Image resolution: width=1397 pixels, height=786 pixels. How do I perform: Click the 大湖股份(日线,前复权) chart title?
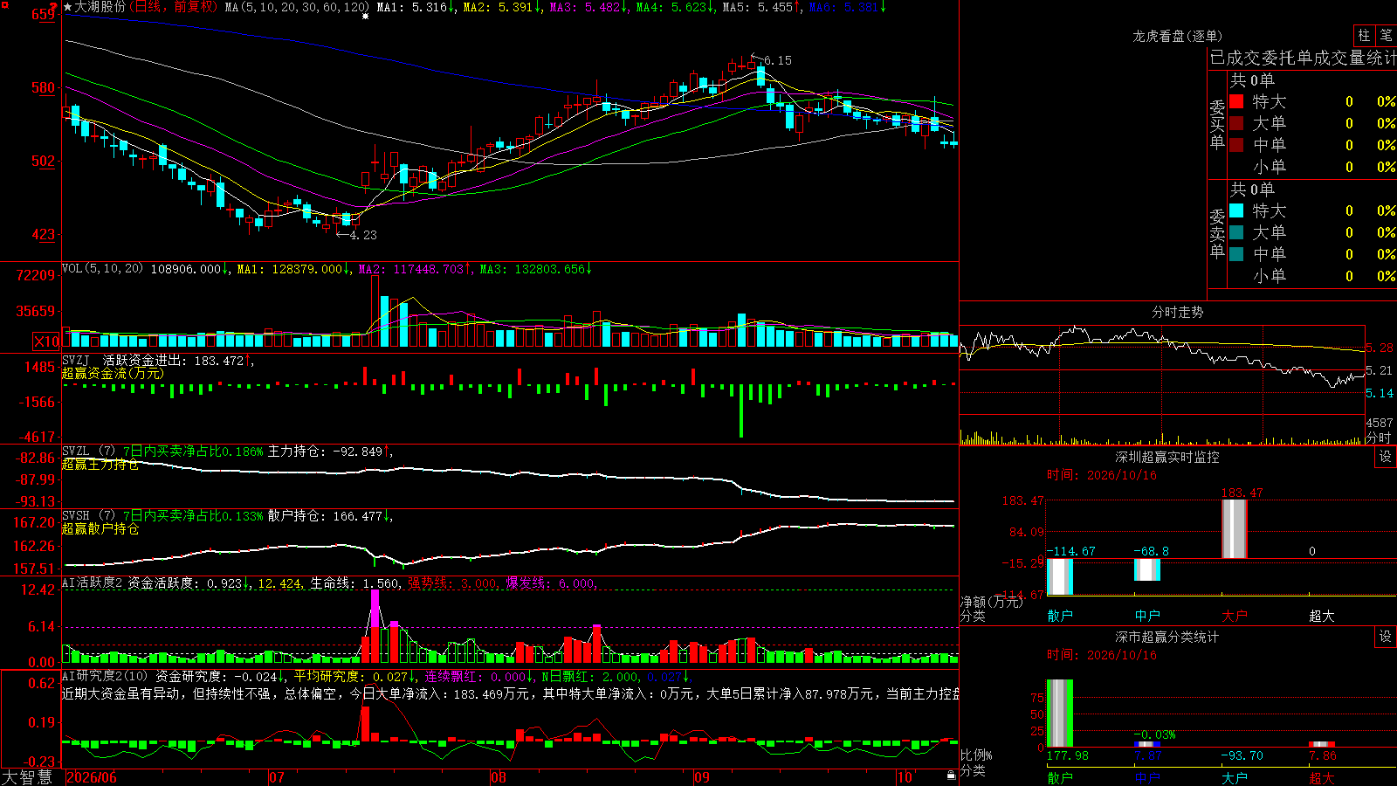click(146, 7)
